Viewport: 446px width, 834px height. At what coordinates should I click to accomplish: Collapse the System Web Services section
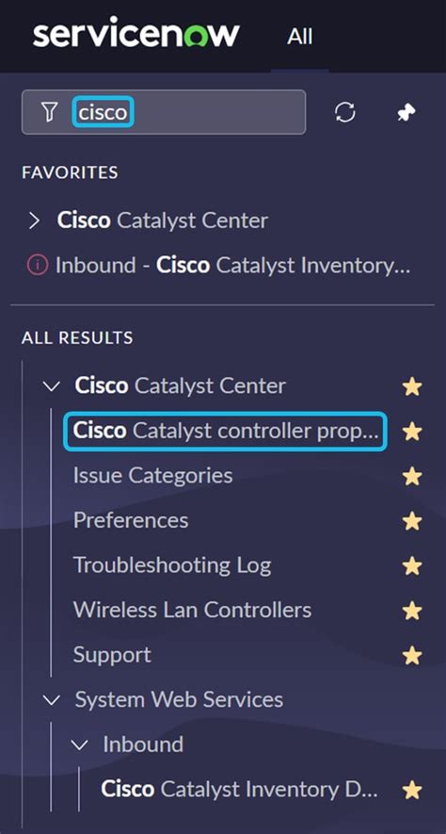52,700
